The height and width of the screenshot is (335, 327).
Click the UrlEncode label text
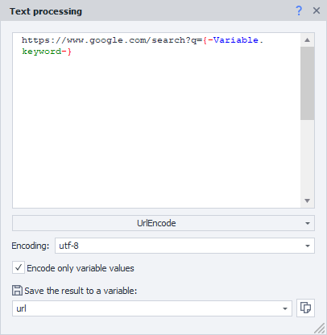tap(156, 223)
